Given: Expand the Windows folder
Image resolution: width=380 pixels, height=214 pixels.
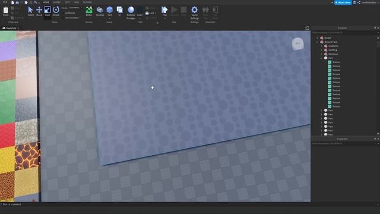Looking at the screenshot, I should [x=322, y=54].
